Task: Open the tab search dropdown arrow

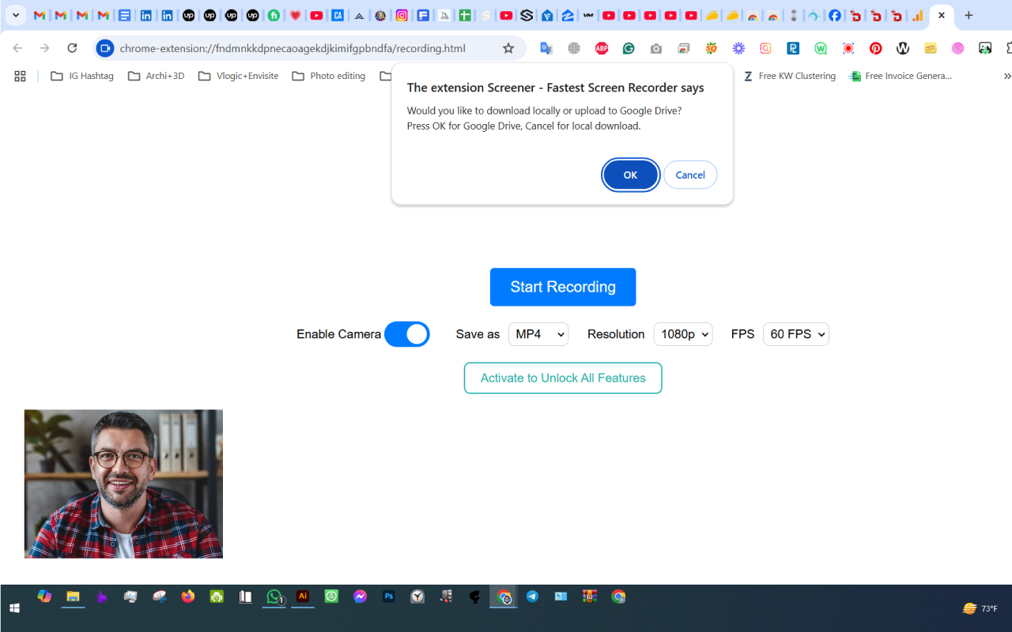Action: (x=15, y=15)
